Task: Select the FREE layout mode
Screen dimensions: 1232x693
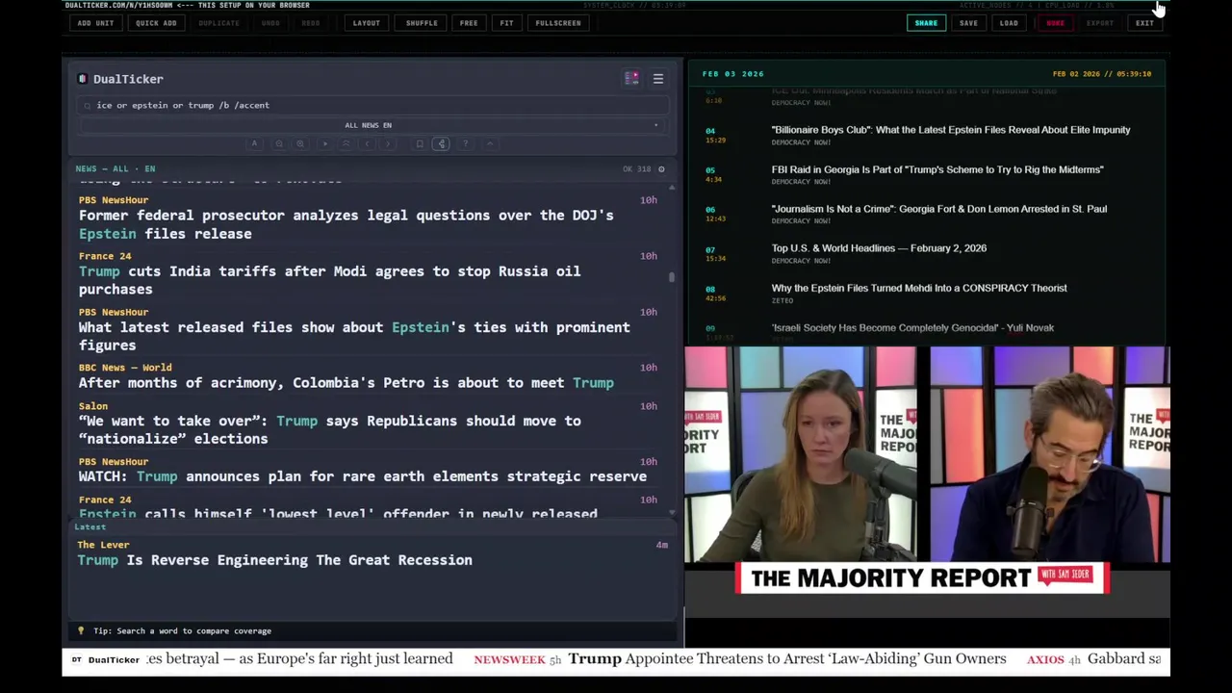Action: click(469, 23)
